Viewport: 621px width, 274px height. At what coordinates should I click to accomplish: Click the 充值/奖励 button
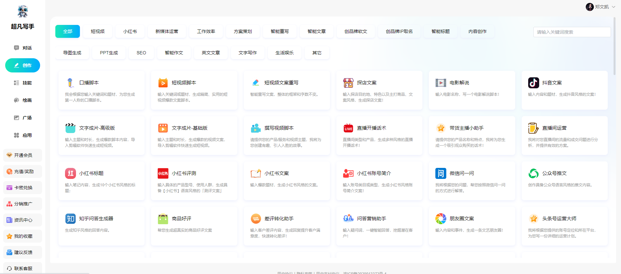(x=23, y=171)
